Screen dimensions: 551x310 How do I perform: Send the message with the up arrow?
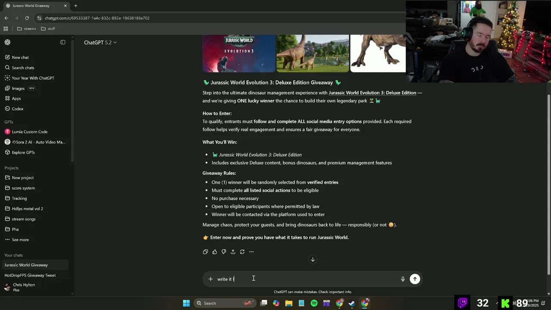[415, 279]
